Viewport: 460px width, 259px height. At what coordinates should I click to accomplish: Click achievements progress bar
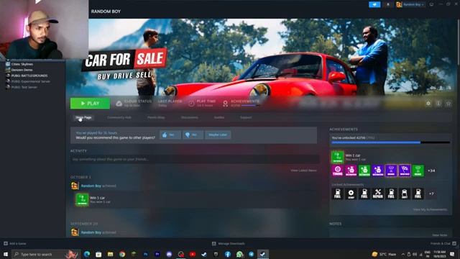click(x=390, y=142)
